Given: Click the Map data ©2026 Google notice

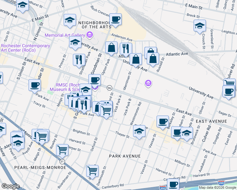Looking at the screenshot, I should (217, 188).
